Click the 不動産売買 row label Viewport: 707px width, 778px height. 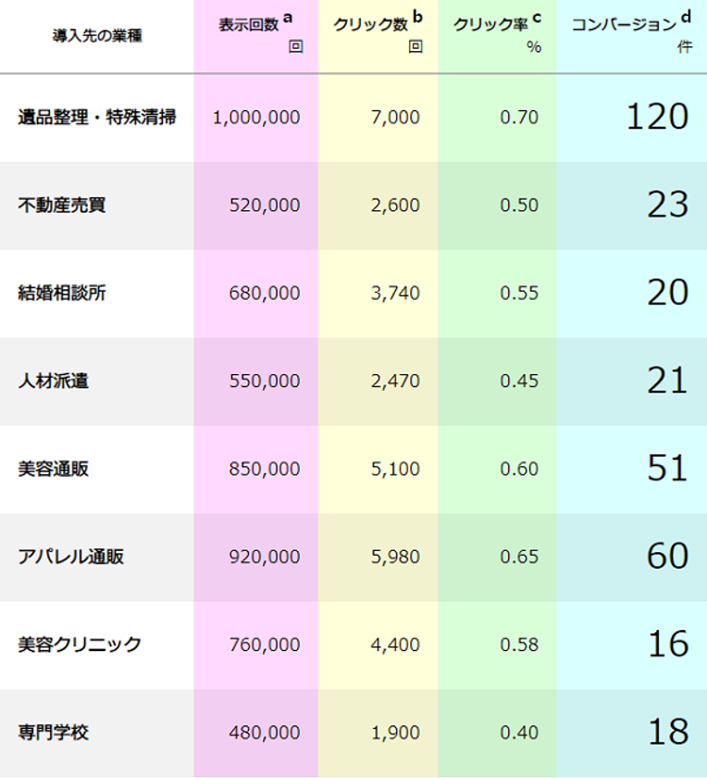(x=62, y=205)
